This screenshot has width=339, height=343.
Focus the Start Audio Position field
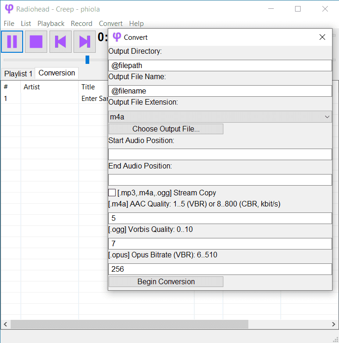click(220, 155)
